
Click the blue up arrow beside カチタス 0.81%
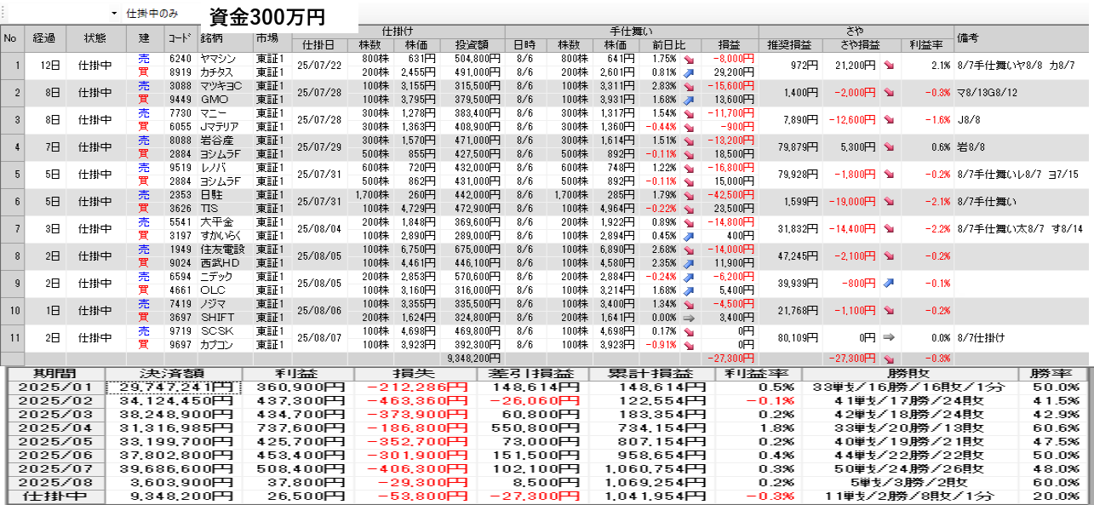(x=688, y=74)
